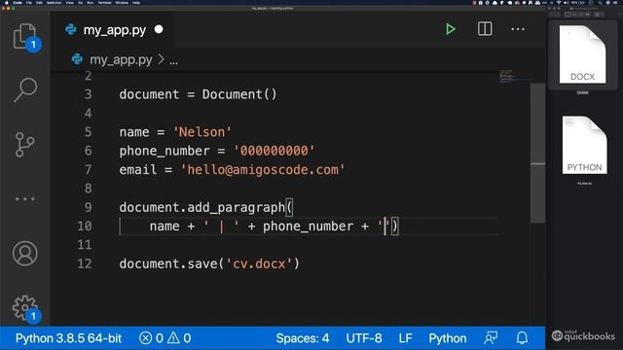Open the Accounts menu icon
Screen dimensions: 623x350
point(25,253)
